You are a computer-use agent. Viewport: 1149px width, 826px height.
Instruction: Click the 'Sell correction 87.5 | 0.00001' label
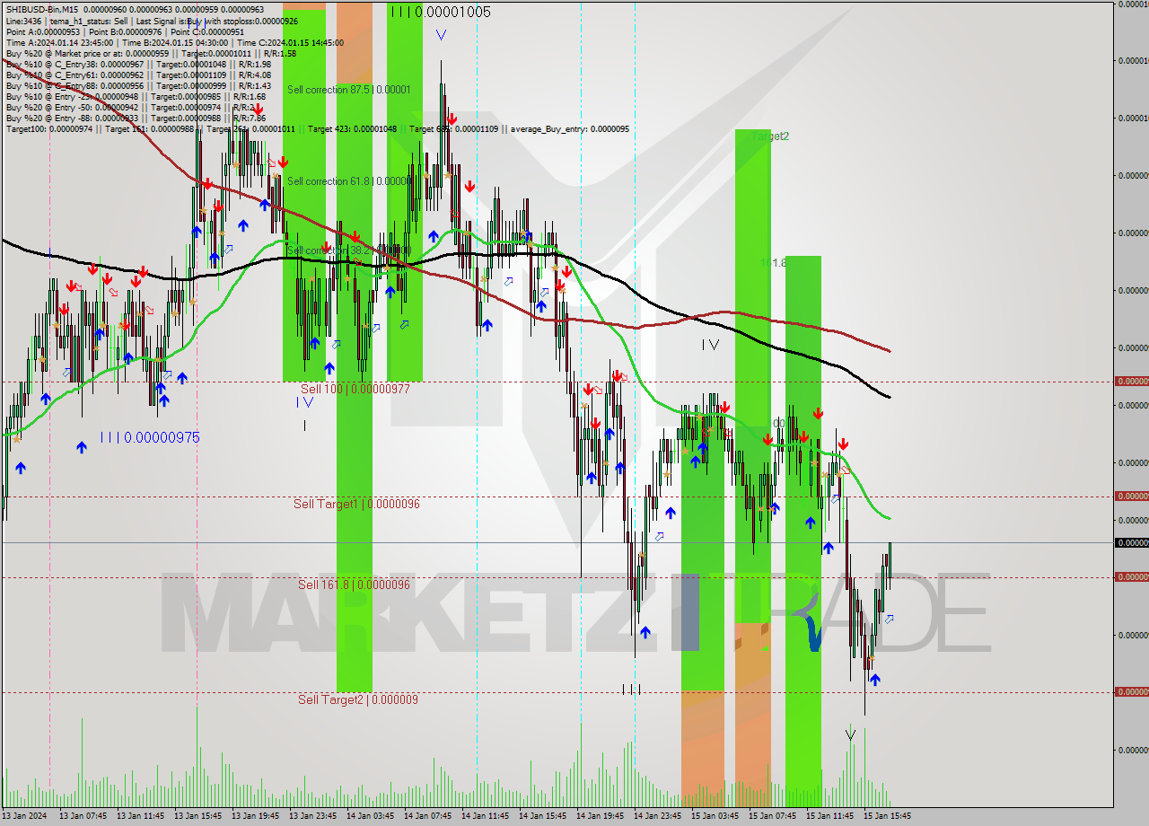(x=349, y=90)
